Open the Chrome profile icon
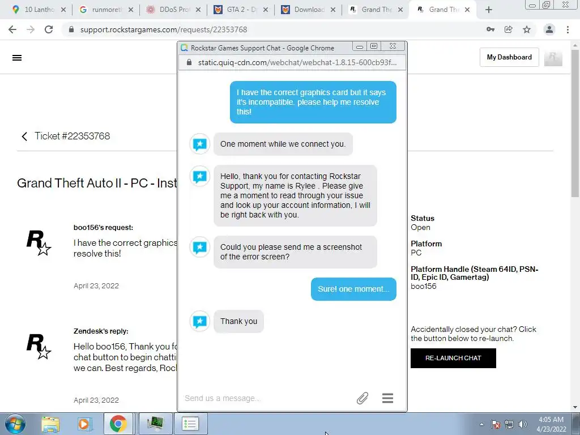The height and width of the screenshot is (435, 580). (549, 29)
